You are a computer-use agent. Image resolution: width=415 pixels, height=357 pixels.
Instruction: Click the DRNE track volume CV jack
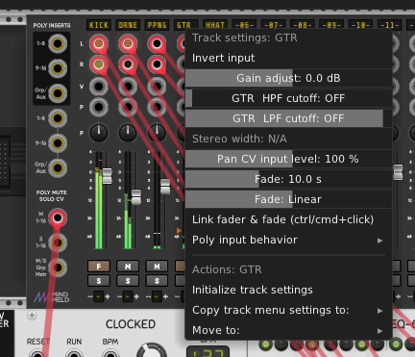click(x=128, y=87)
